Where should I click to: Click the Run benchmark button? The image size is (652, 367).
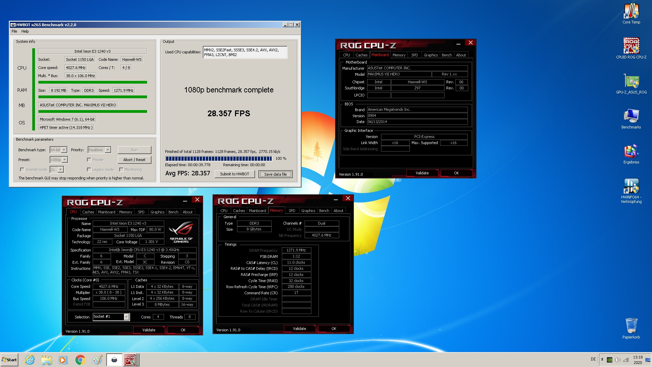[x=134, y=150]
